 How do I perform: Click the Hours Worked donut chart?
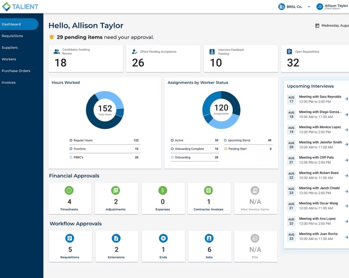click(105, 110)
